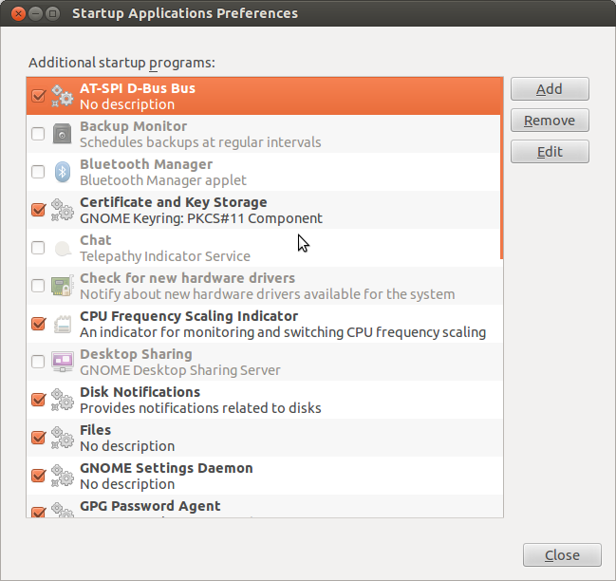Enable Desktop Sharing checkbox
The height and width of the screenshot is (581, 616).
38,362
